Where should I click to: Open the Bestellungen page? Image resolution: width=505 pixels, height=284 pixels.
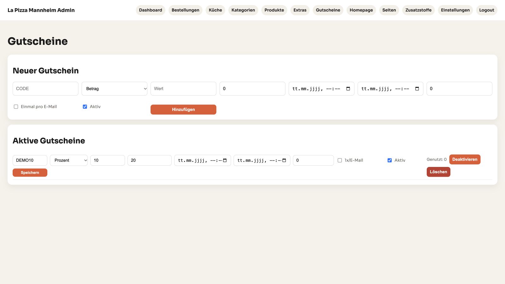[186, 10]
